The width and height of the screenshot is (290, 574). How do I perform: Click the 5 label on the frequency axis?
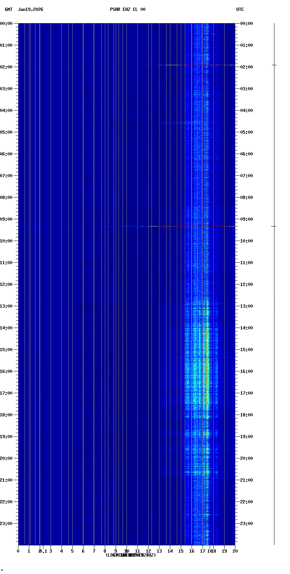[x=72, y=551]
